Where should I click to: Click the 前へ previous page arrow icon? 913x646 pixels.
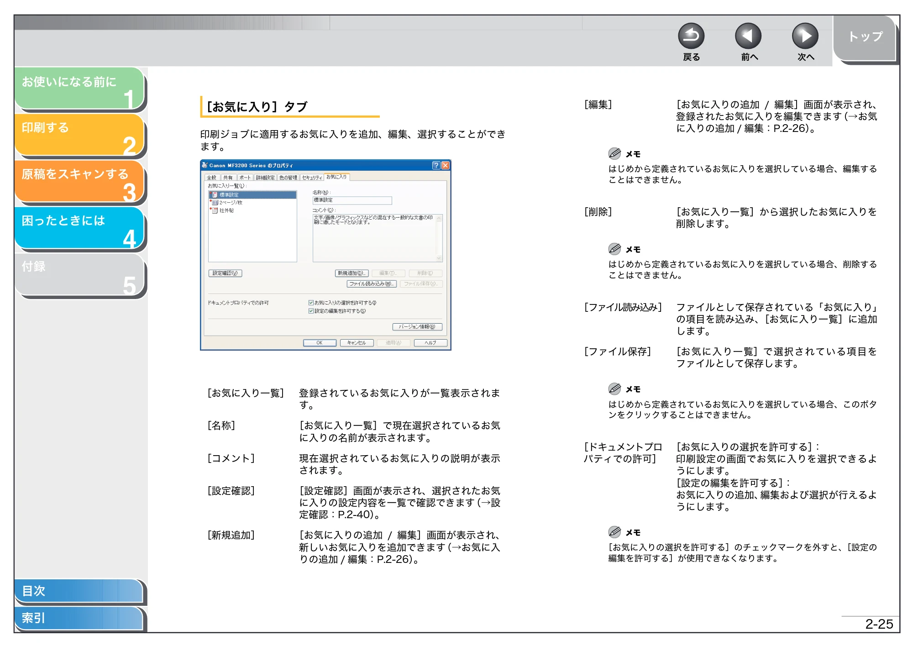click(748, 36)
